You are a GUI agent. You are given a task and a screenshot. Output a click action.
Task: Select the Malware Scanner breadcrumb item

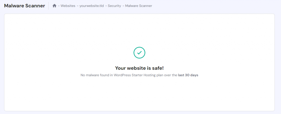click(x=139, y=6)
